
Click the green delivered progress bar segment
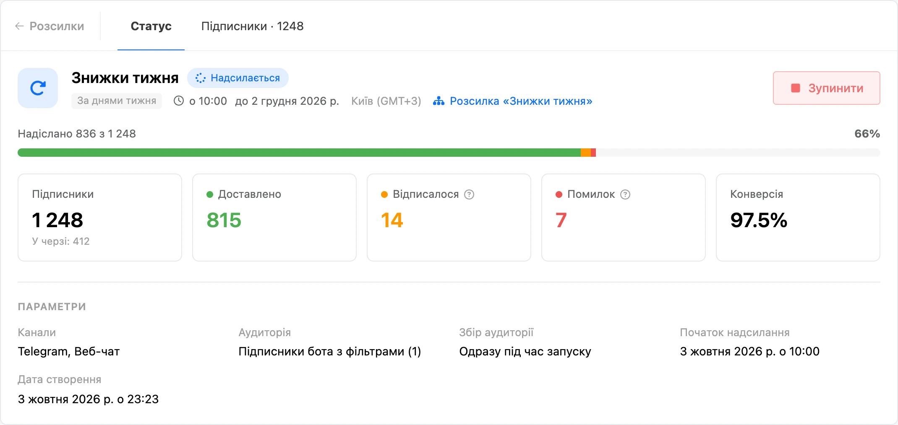pyautogui.click(x=299, y=153)
